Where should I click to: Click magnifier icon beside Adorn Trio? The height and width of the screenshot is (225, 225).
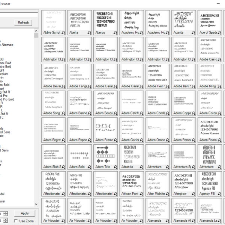(115, 167)
